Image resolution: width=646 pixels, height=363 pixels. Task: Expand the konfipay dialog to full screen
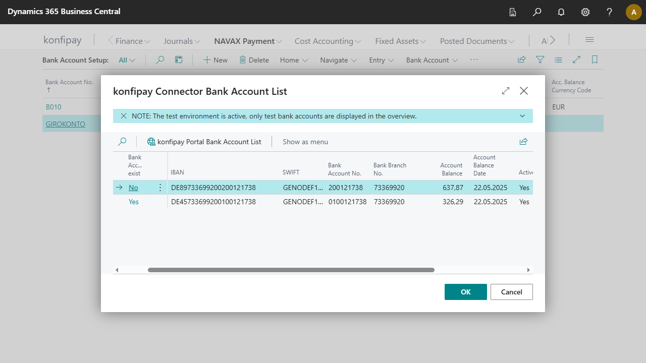coord(506,91)
